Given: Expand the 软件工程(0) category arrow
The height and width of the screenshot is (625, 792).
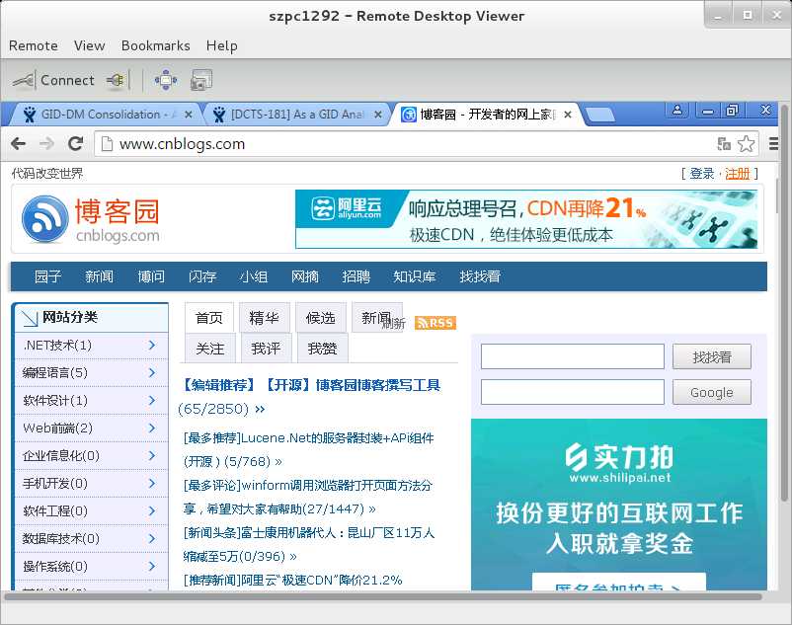Looking at the screenshot, I should (152, 511).
